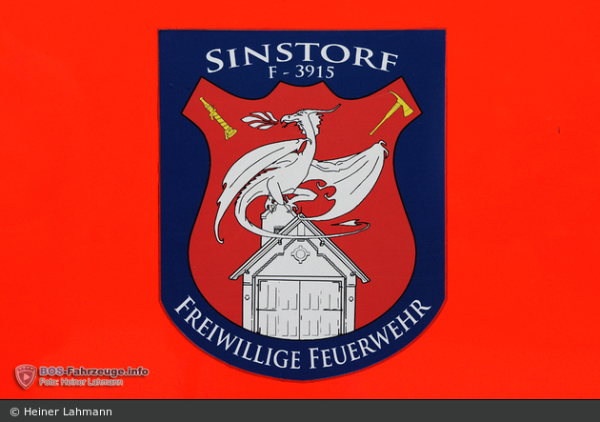Image resolution: width=600 pixels, height=422 pixels.
Task: Click the white dragon figure
Action: coord(302,173)
